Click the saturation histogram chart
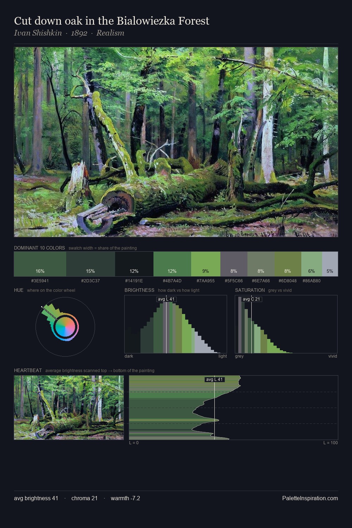Screen dimensions: 352x528 (286, 324)
